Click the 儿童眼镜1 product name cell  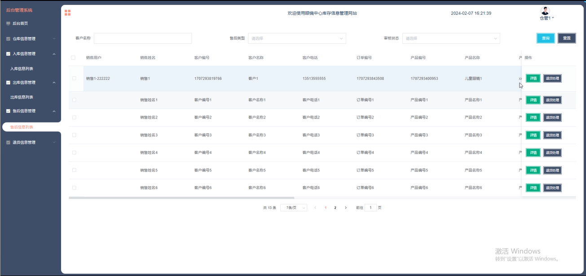pyautogui.click(x=473, y=79)
